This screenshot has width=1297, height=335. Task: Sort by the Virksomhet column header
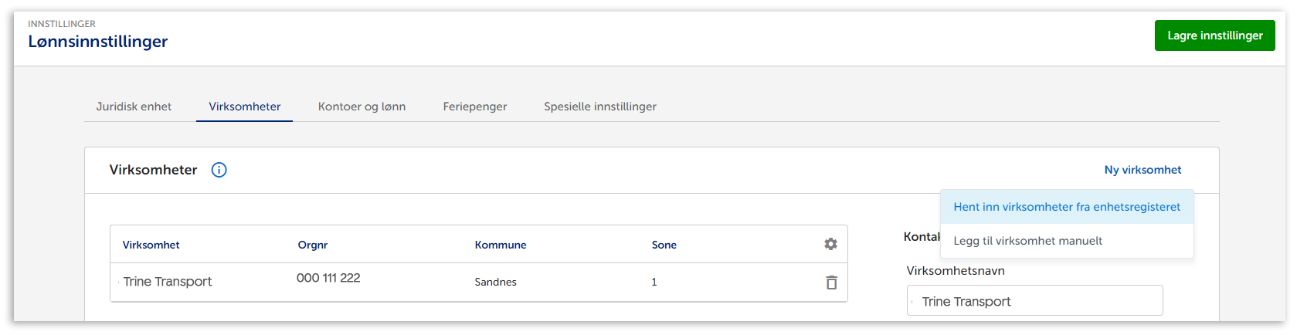[x=151, y=245]
